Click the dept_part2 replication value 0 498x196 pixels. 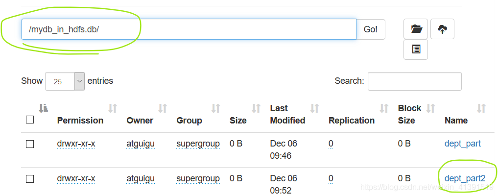point(331,178)
